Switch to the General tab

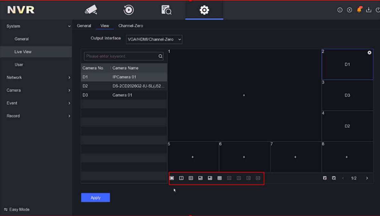click(x=84, y=26)
